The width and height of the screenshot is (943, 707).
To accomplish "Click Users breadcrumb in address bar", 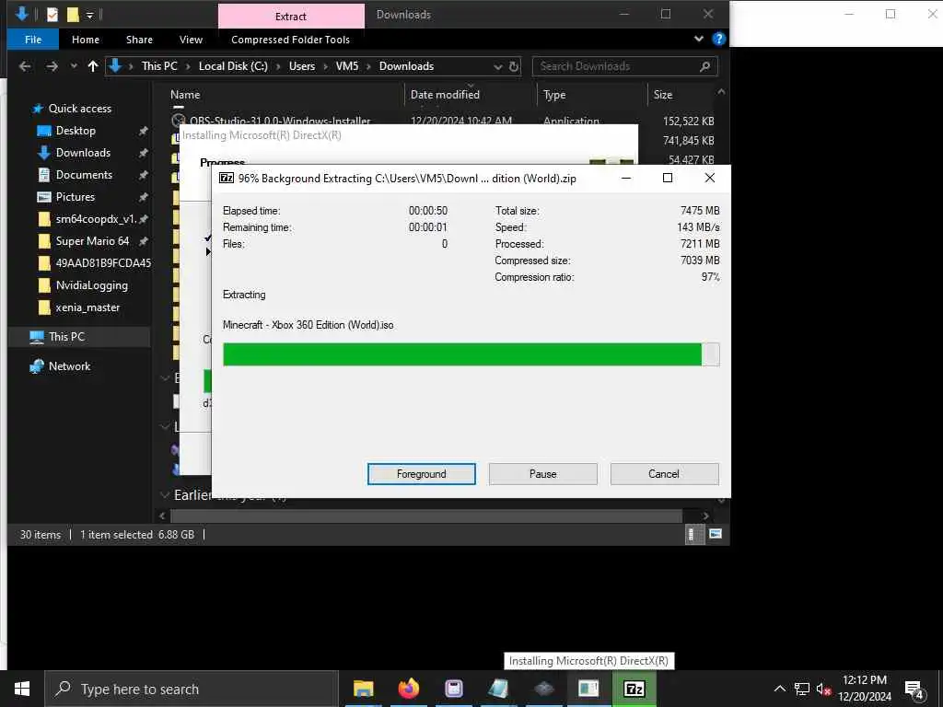I will (302, 66).
